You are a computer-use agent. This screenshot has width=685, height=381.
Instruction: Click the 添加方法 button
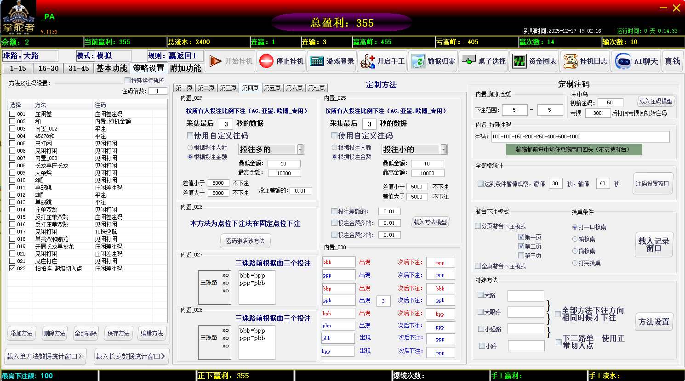[22, 333]
